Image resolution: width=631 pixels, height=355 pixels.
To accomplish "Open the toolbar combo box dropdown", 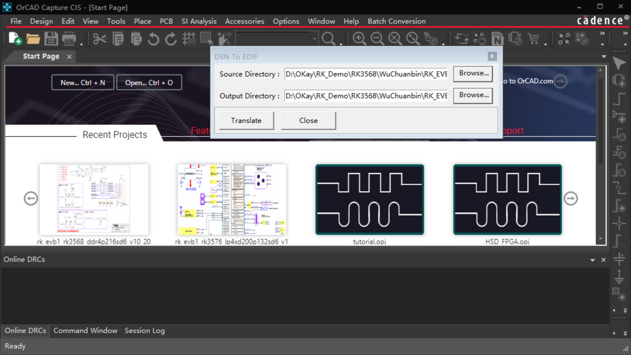I will pos(314,39).
